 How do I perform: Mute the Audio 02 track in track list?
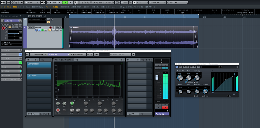point(29,27)
